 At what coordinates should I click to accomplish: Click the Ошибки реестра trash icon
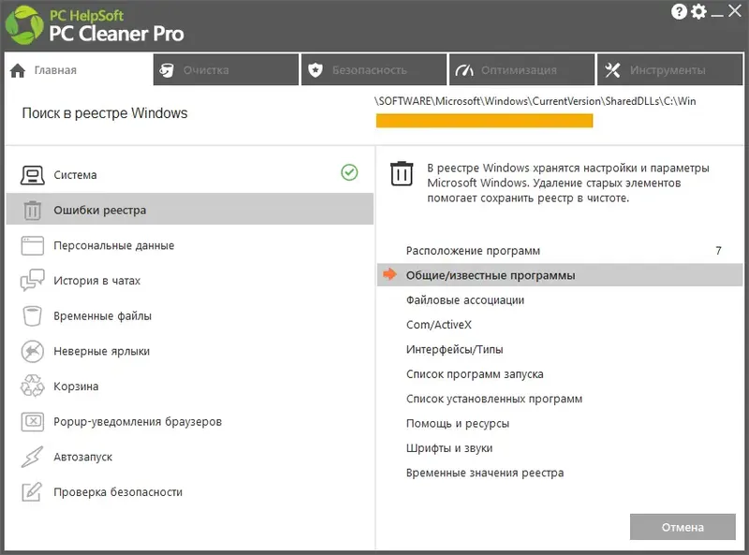coord(31,210)
